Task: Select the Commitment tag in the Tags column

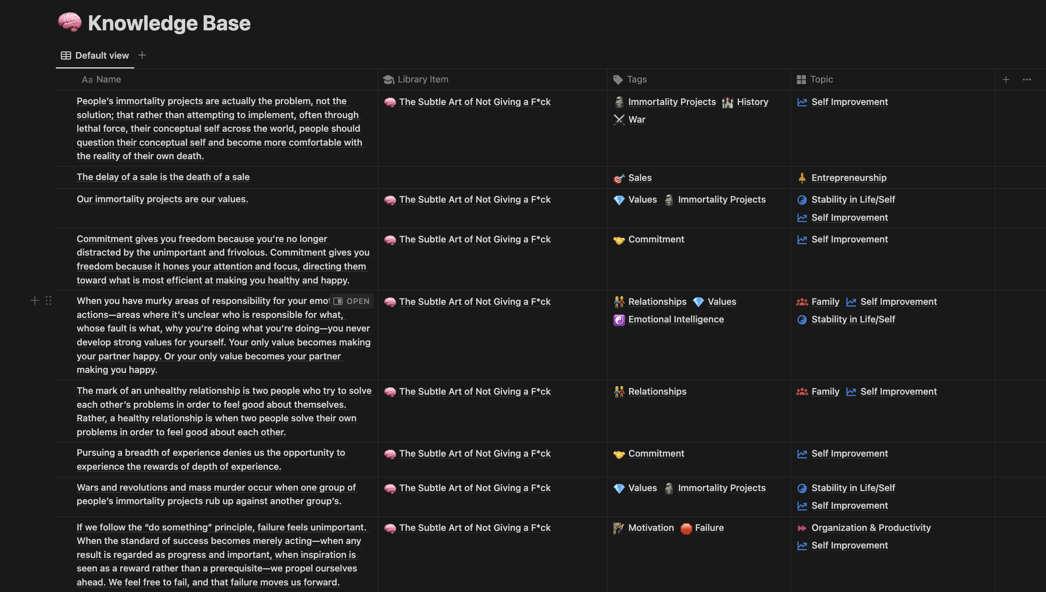Action: 656,239
